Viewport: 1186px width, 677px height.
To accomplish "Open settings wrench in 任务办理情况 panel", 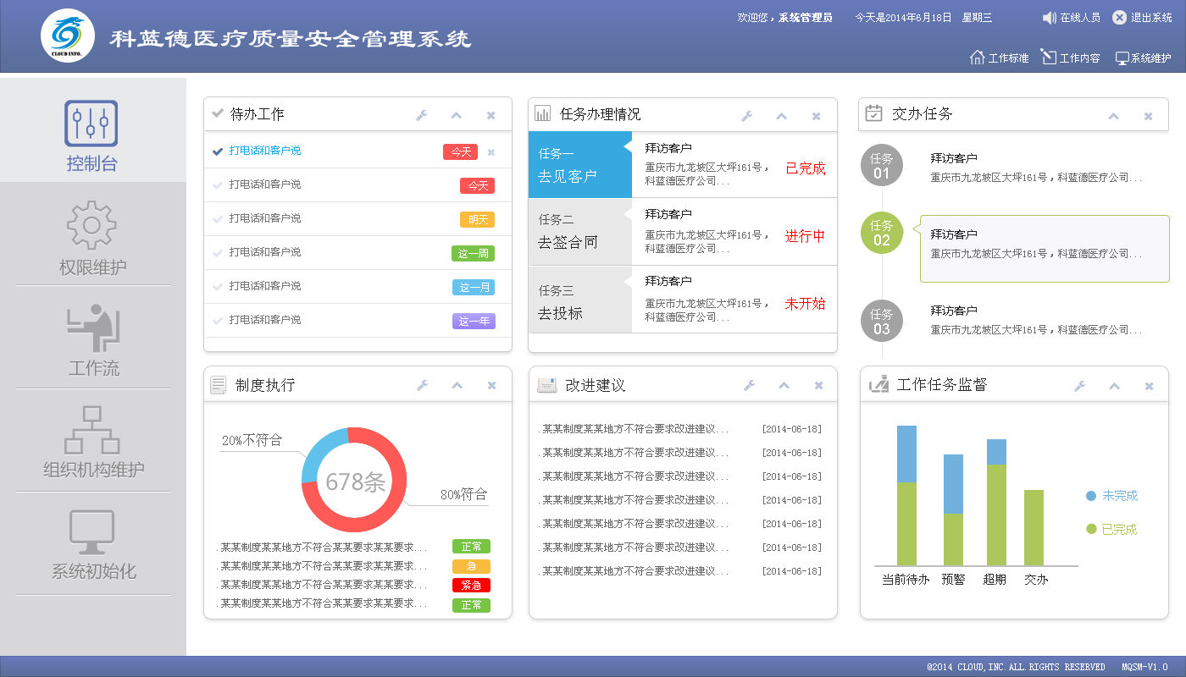I will tap(746, 116).
